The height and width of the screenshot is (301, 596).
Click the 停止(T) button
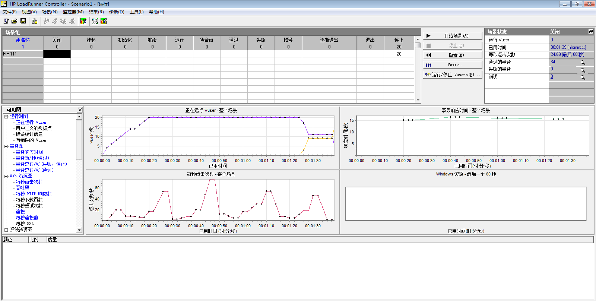[453, 45]
